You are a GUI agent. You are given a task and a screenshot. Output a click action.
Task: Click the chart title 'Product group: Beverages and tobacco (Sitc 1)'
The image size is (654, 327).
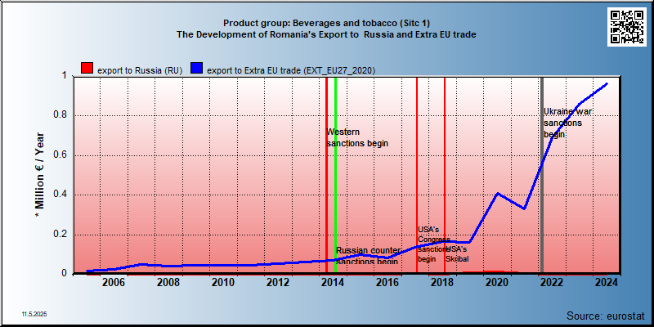click(326, 23)
